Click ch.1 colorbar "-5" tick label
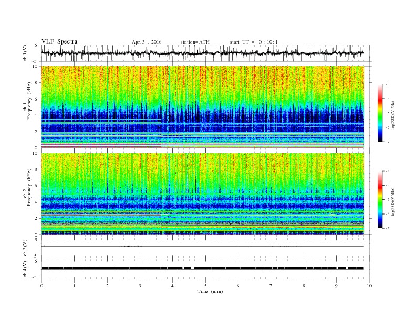This screenshot has width=416, height=321. click(x=388, y=113)
